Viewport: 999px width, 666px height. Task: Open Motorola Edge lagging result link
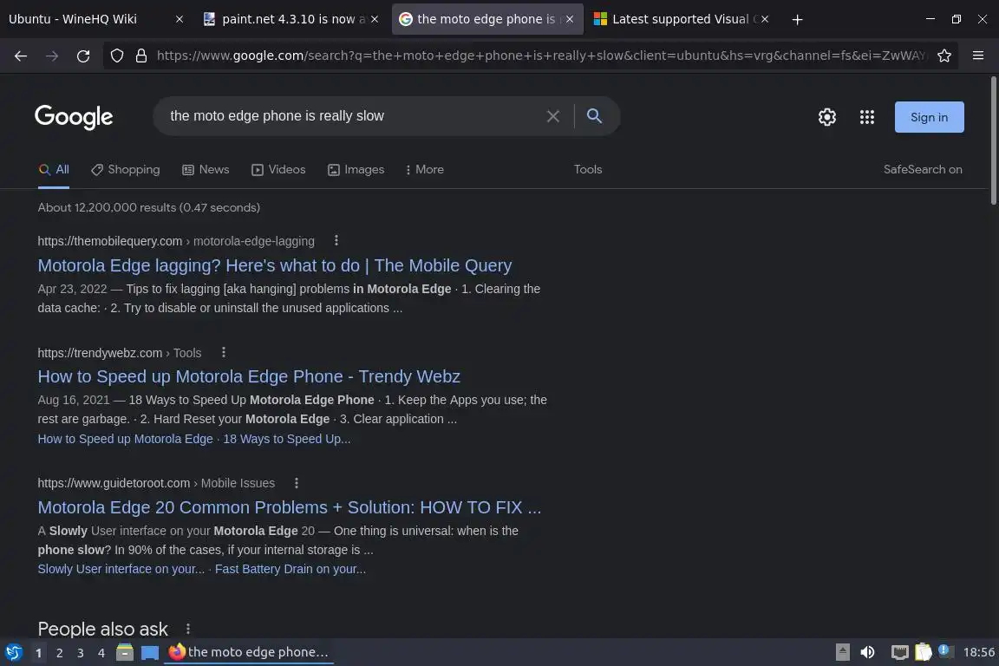pos(275,265)
